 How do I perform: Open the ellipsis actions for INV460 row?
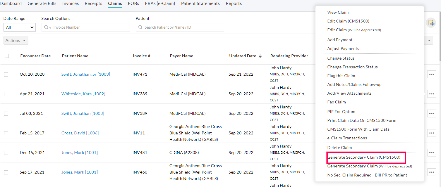click(x=432, y=172)
